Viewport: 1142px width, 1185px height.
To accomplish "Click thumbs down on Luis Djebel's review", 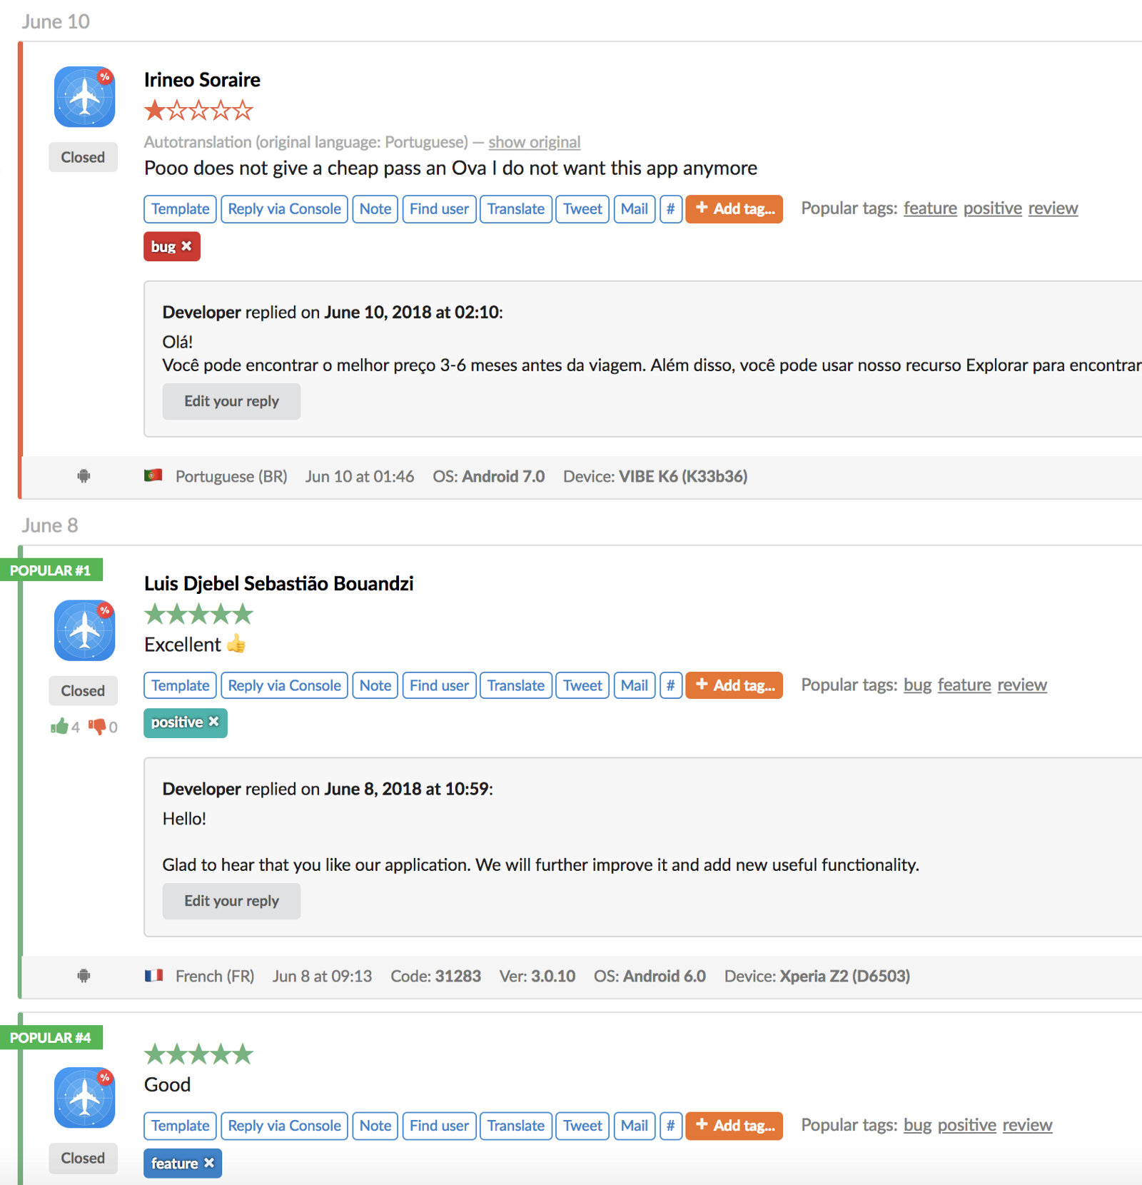I will (96, 727).
